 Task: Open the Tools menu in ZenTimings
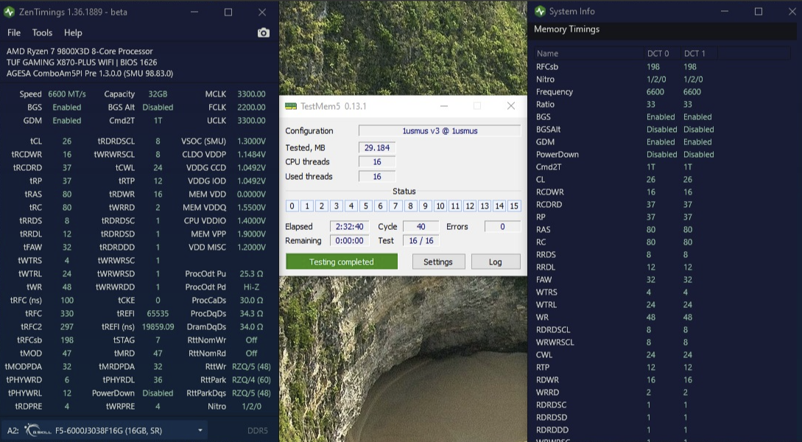point(42,32)
